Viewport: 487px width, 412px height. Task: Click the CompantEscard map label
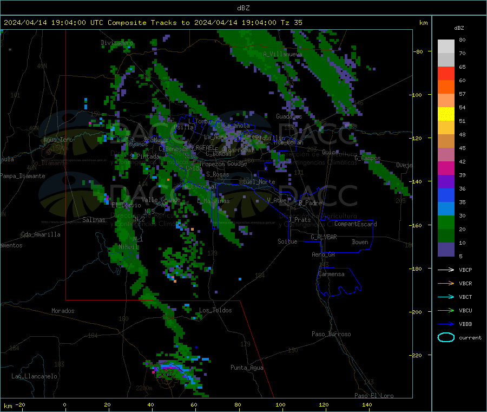pyautogui.click(x=356, y=224)
